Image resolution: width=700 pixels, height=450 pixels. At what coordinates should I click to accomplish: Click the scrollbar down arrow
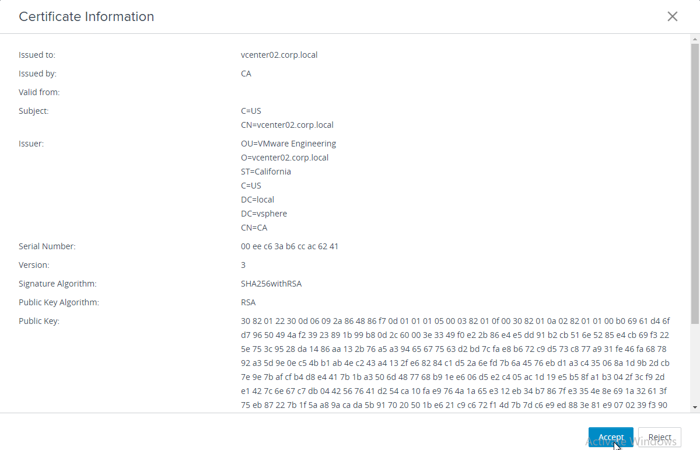click(695, 407)
